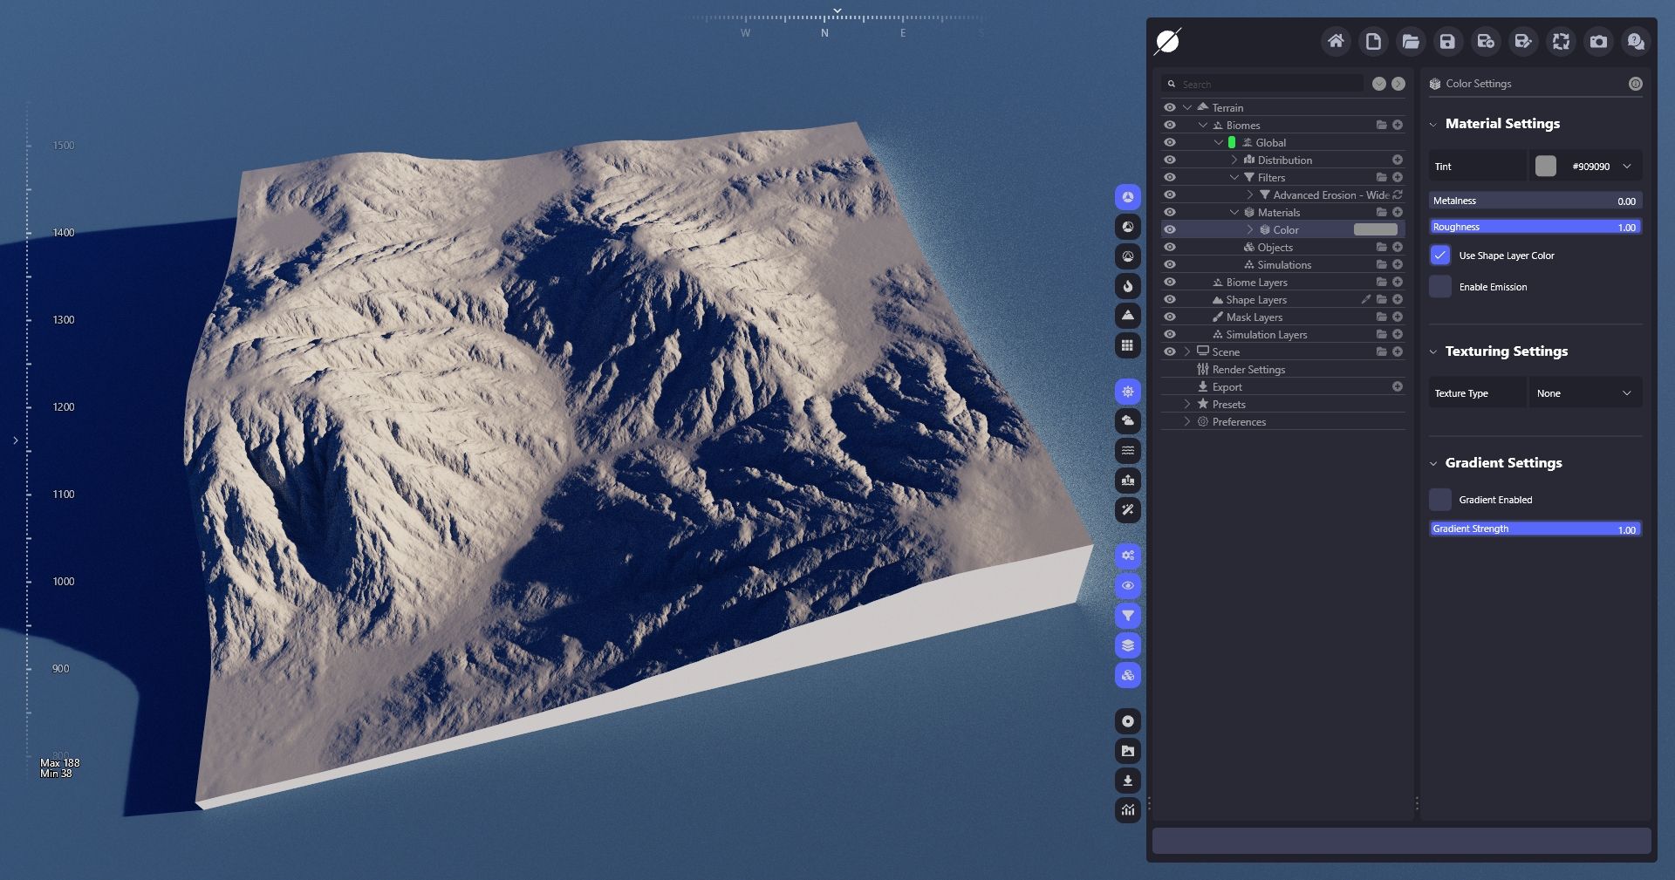Open the statistics chart icon in the sidebar
Screen dimensions: 1675x880
(x=1128, y=810)
